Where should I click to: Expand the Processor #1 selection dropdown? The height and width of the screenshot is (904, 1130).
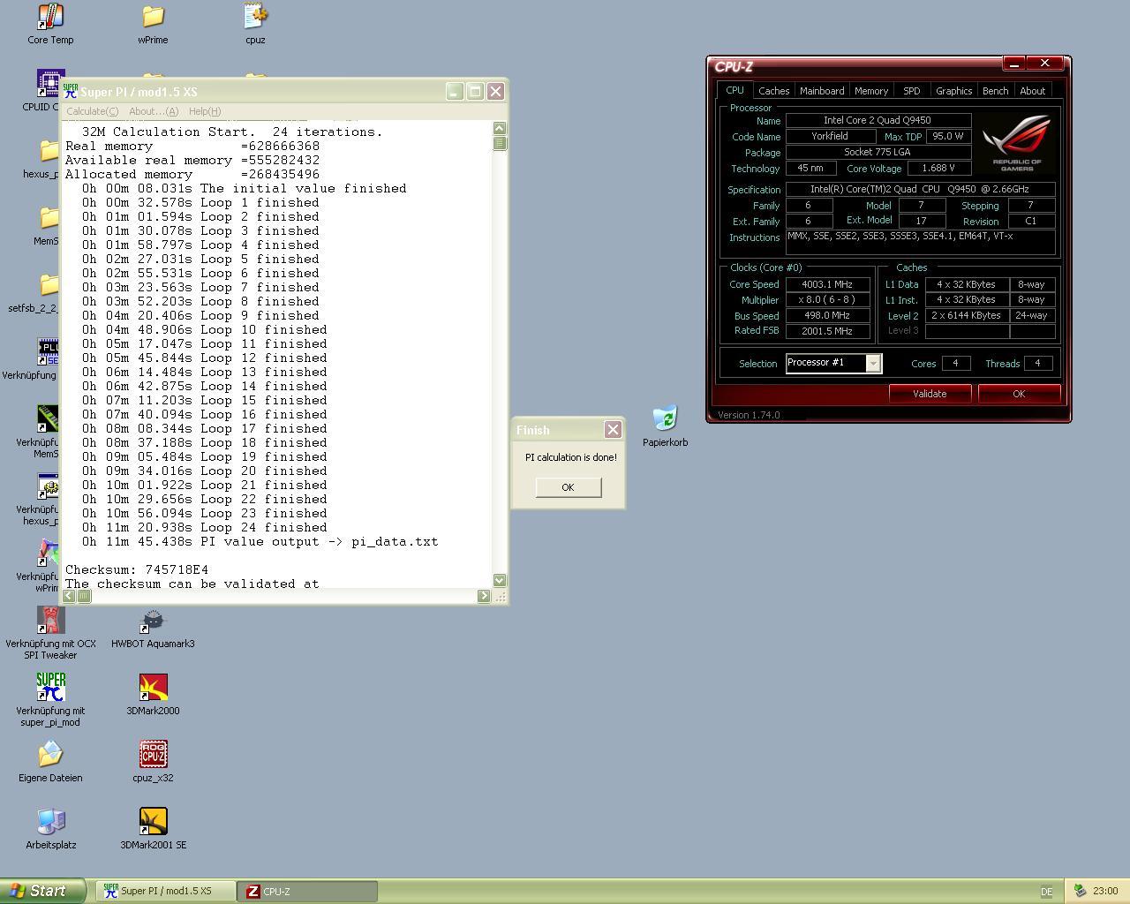click(x=873, y=364)
